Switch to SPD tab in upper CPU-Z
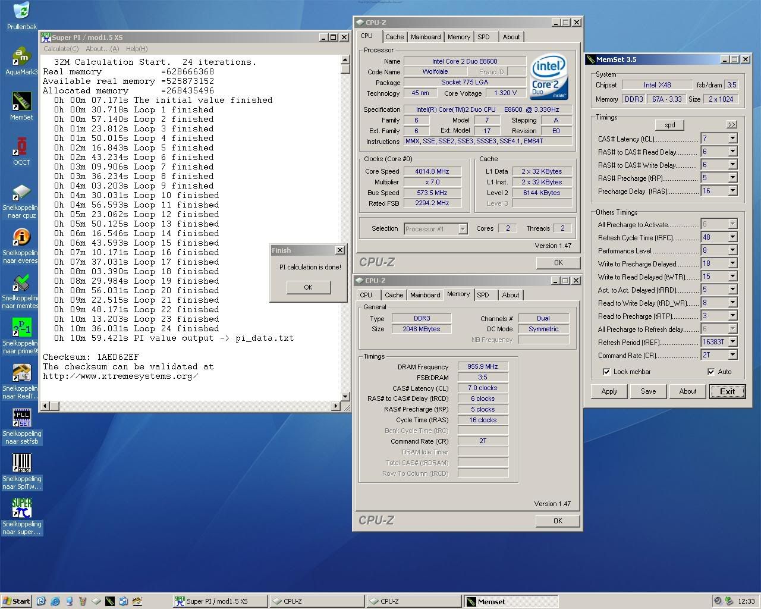This screenshot has height=609, width=761. click(x=484, y=37)
